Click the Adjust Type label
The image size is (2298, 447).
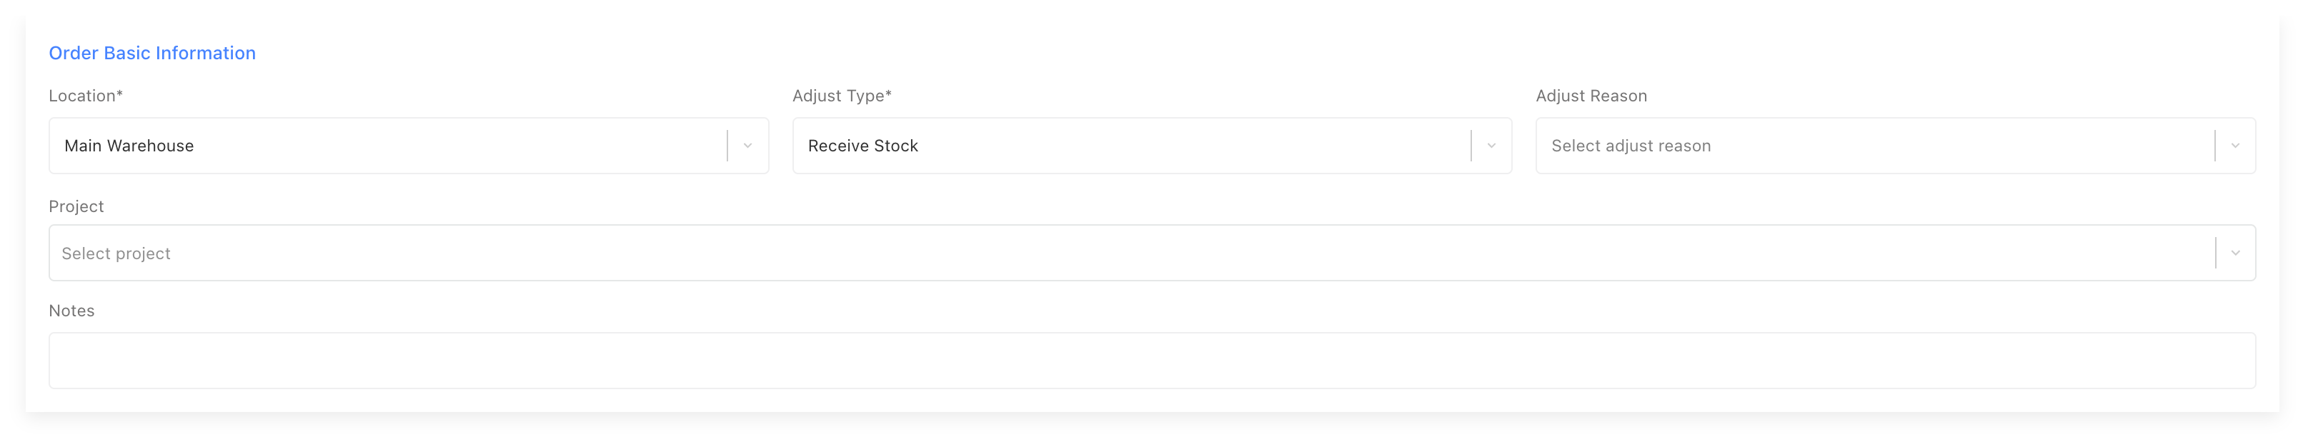coord(841,96)
